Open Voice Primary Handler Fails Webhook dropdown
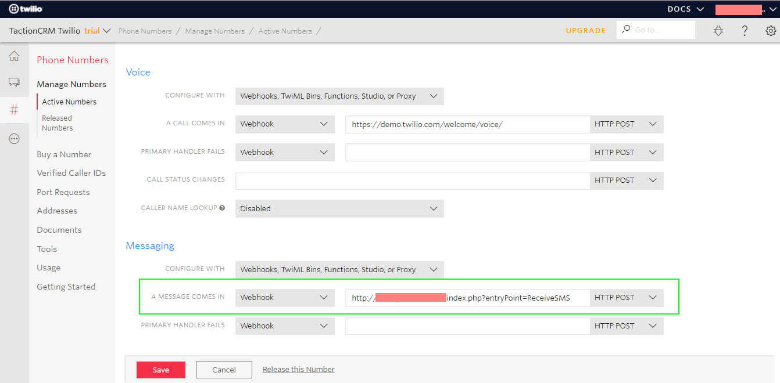The width and height of the screenshot is (780, 383). coord(285,153)
